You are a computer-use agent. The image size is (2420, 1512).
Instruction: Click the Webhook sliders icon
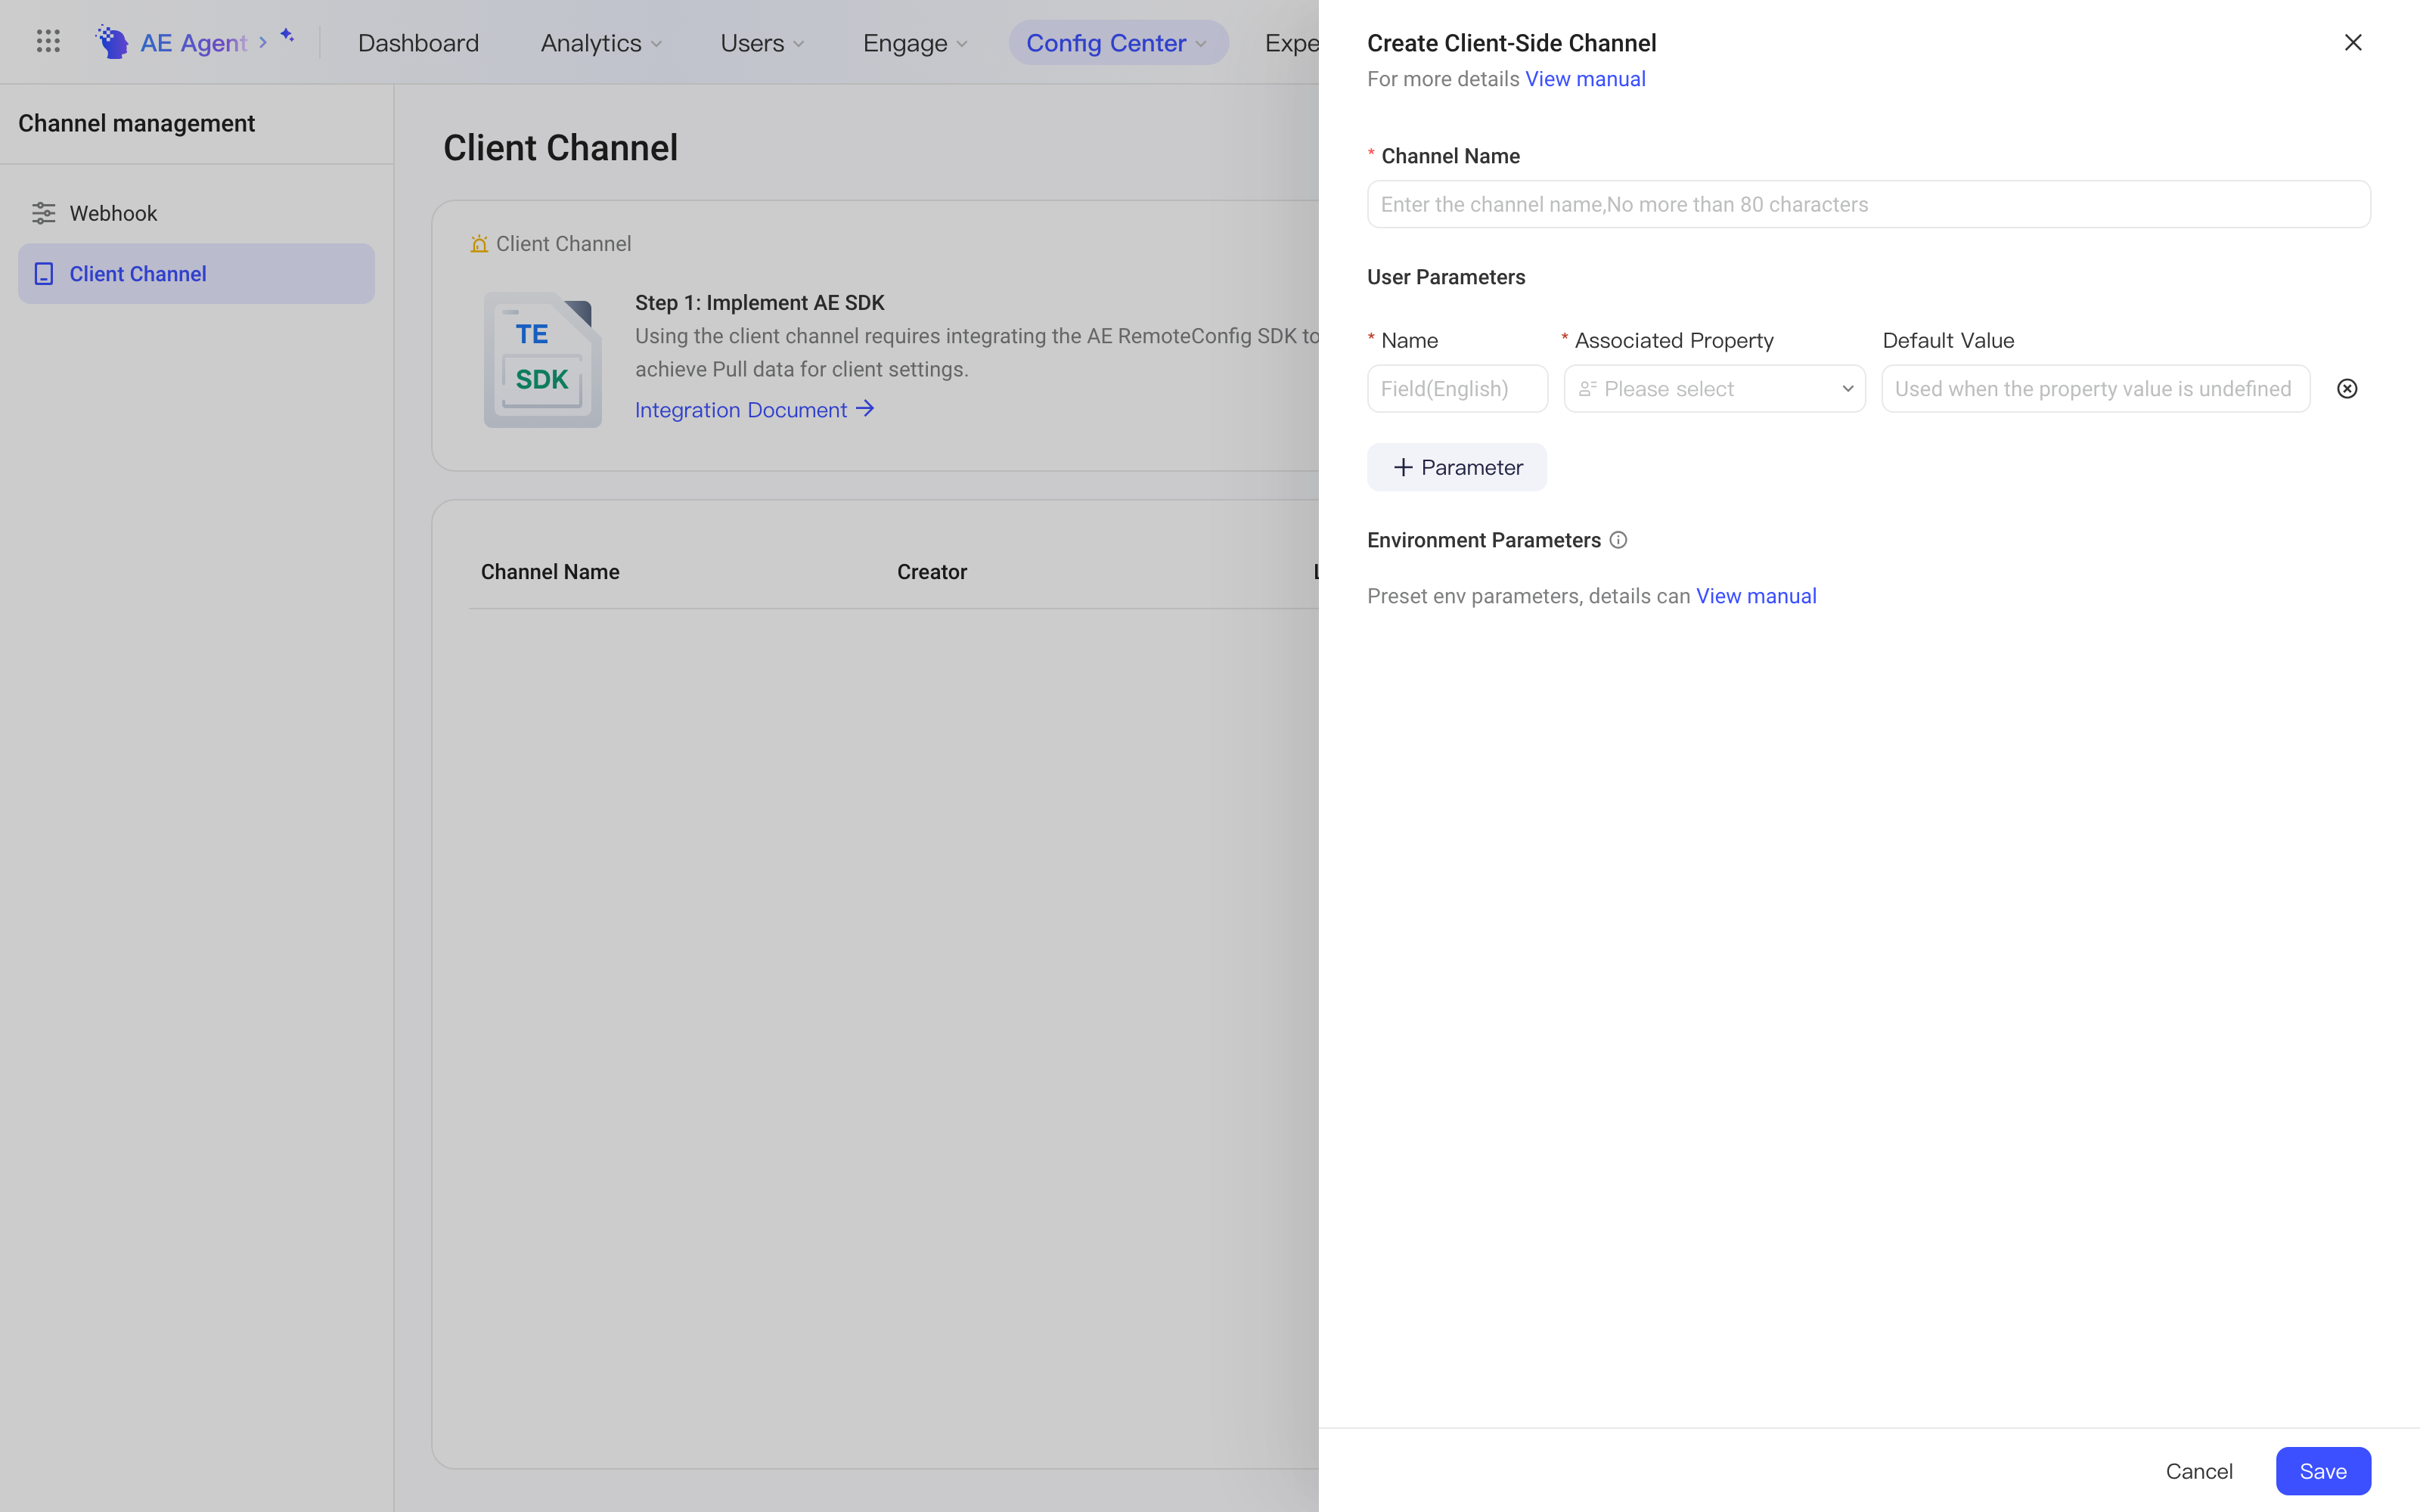pos(44,213)
